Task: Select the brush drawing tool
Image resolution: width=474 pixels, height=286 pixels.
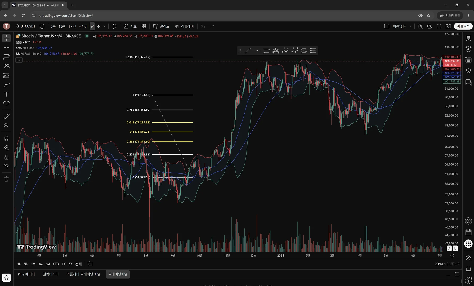Action: (x=6, y=85)
